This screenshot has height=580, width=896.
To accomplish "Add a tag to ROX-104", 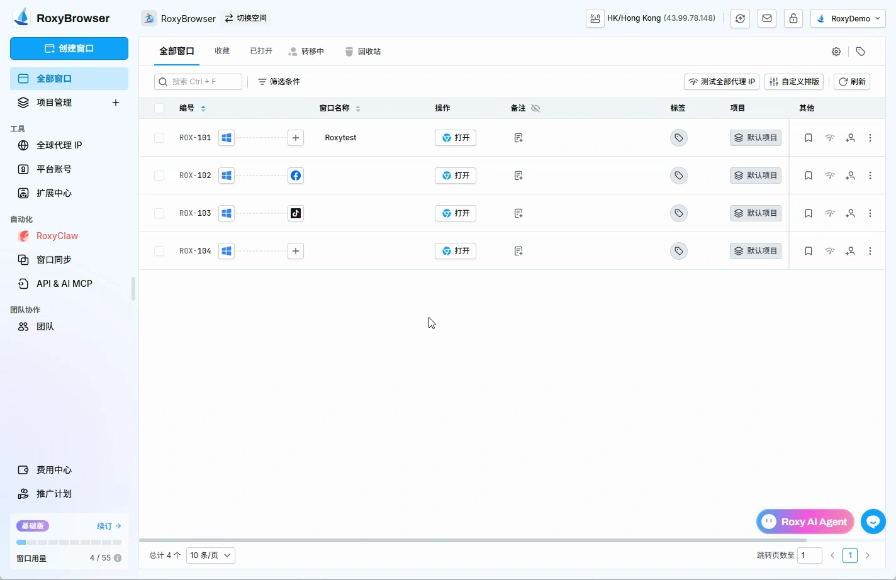I will (679, 251).
